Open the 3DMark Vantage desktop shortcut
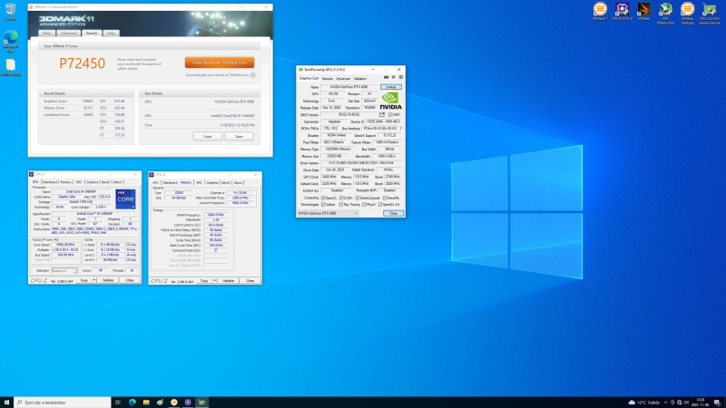Image resolution: width=726 pixels, height=408 pixels. coord(687,14)
